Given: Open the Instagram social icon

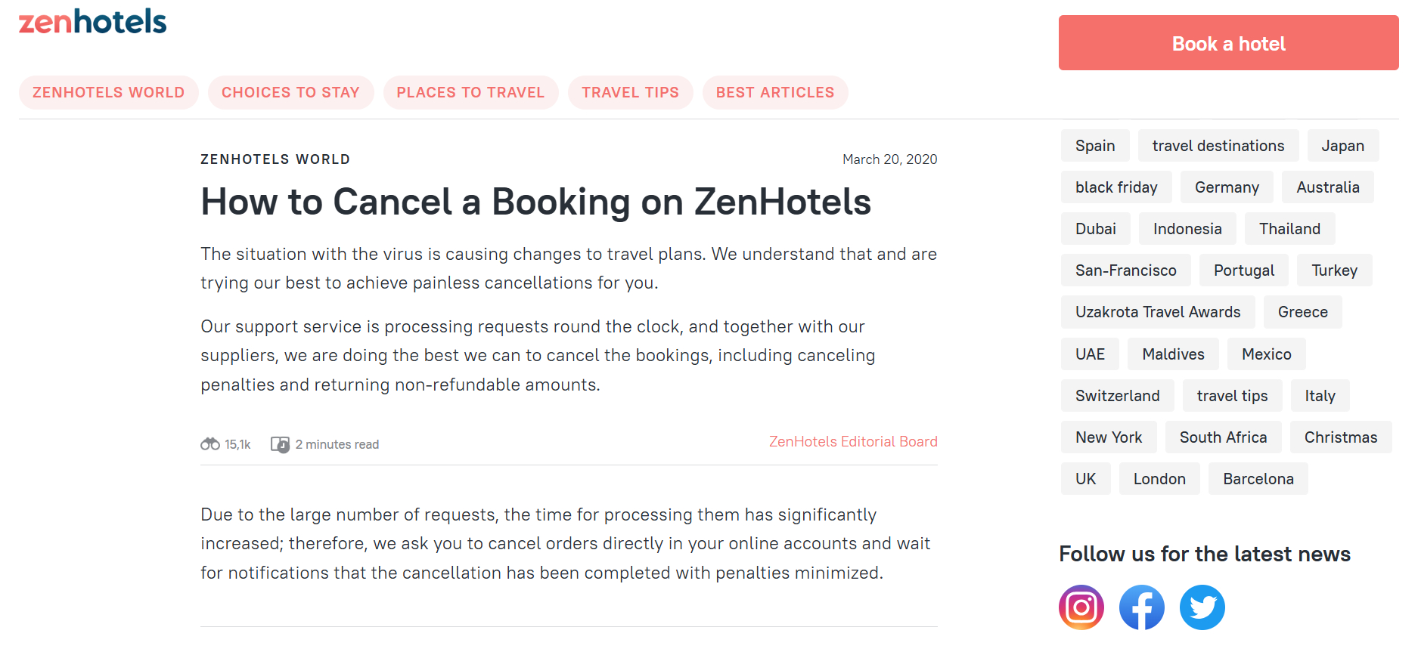Looking at the screenshot, I should point(1081,607).
